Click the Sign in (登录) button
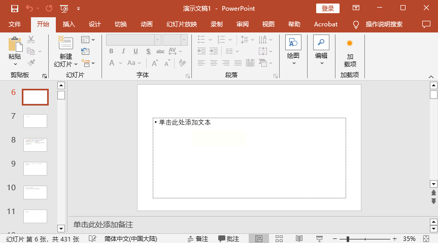The height and width of the screenshot is (243, 438). pos(328,9)
